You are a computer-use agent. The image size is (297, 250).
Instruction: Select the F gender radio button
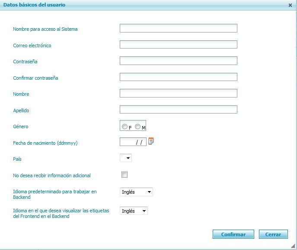pos(125,127)
